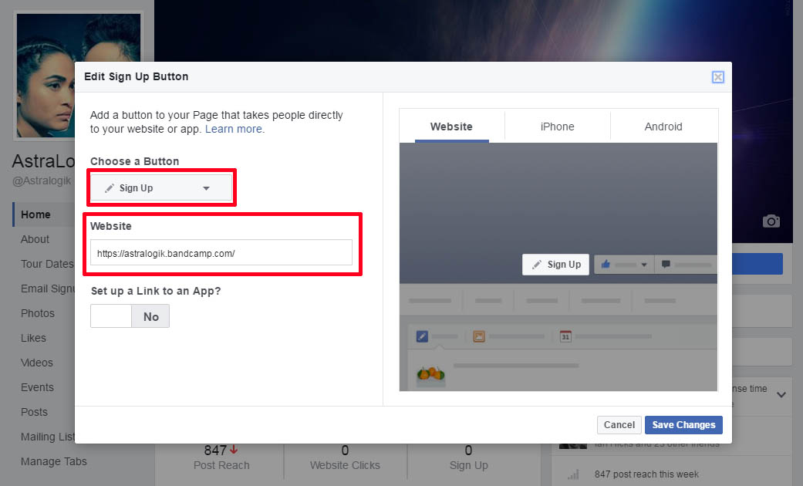
Task: Click the Sign Up statistic below dialog
Action: 468,457
